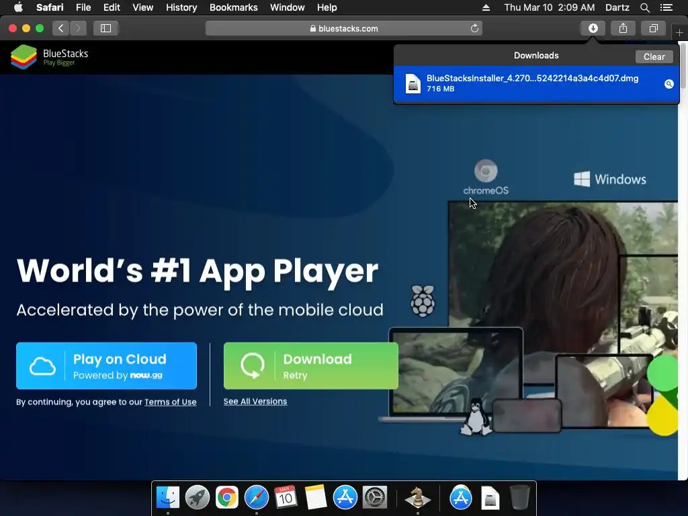Open Calendar from the Dock
The image size is (688, 516).
286,498
